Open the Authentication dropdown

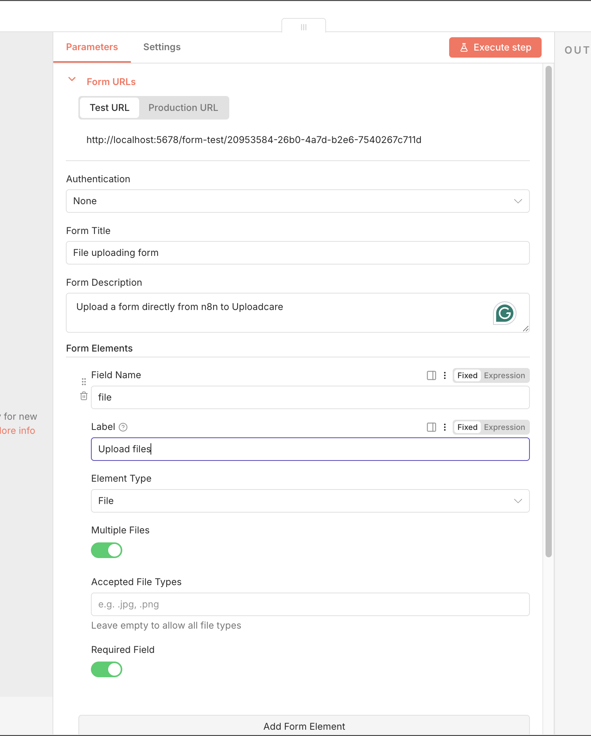tap(297, 201)
